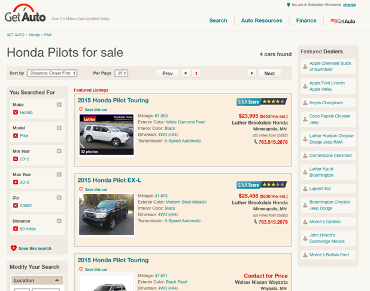The height and width of the screenshot is (291, 370).
Task: Open black Pilot EX-L photo thumbnail
Action: (107, 214)
